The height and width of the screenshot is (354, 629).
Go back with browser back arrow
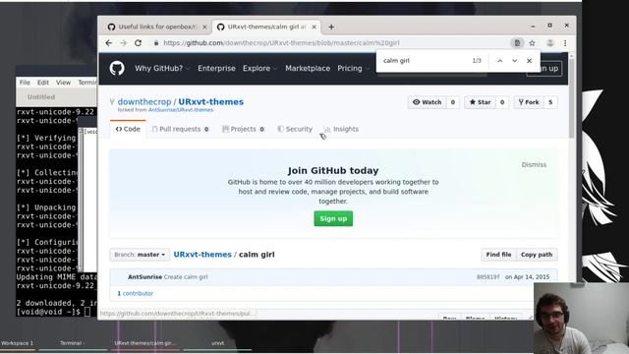click(x=109, y=43)
